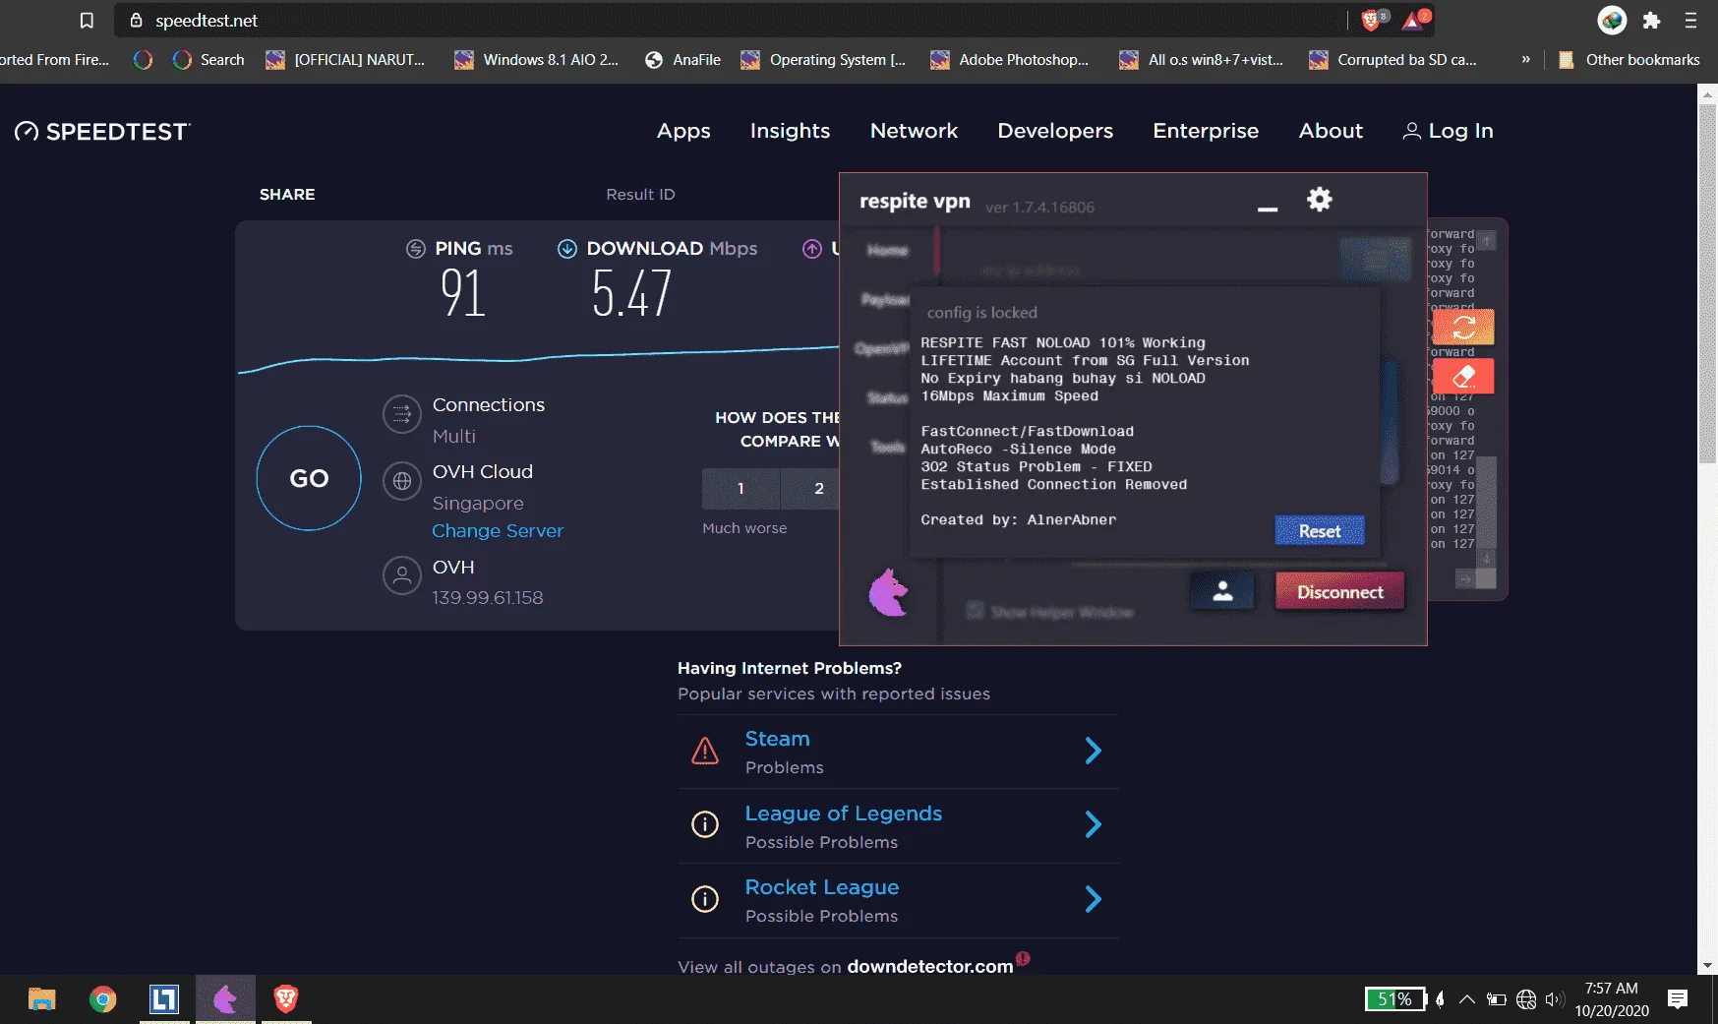
Task: Click the red eraser clear-log icon
Action: point(1463,377)
